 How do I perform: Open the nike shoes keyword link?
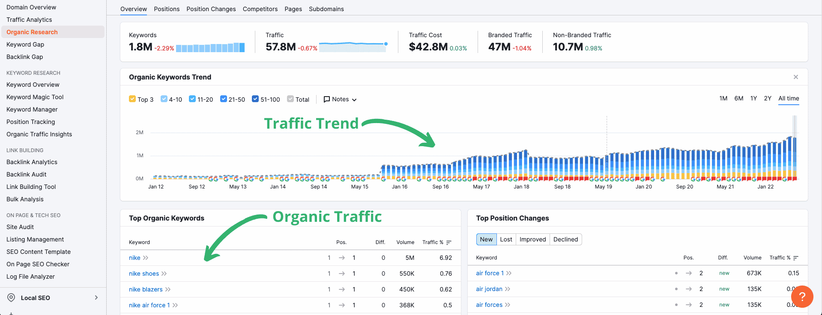tap(144, 274)
